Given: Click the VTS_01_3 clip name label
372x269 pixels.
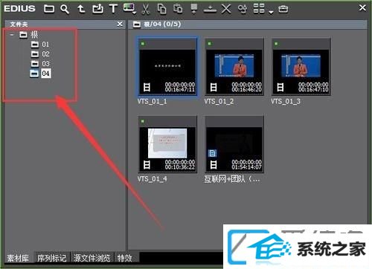Looking at the screenshot, I should tap(286, 101).
